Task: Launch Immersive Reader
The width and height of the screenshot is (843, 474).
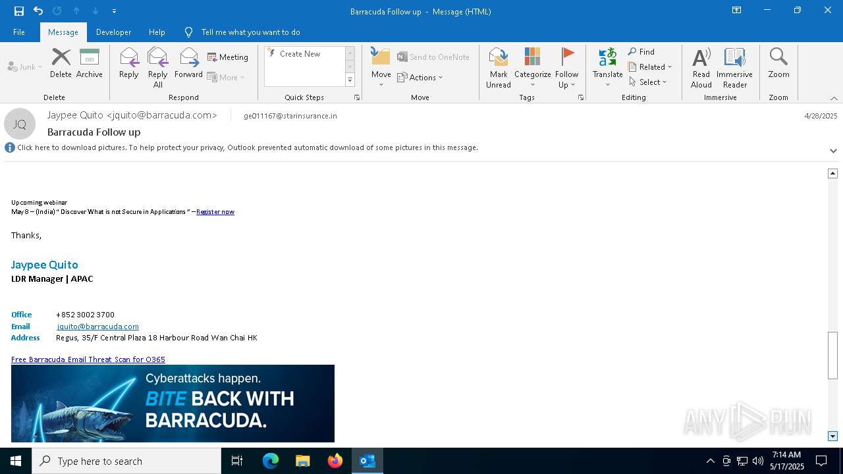Action: pyautogui.click(x=734, y=67)
